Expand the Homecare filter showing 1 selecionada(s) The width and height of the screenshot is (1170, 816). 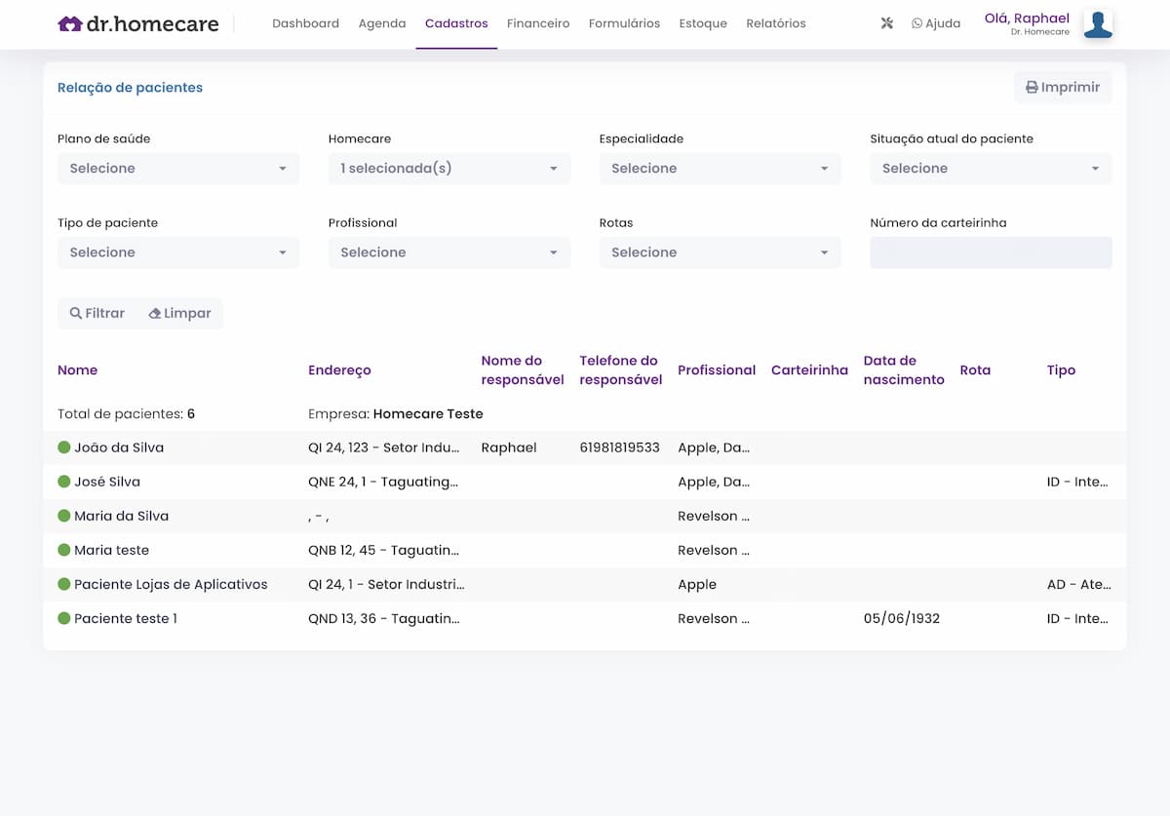click(448, 168)
